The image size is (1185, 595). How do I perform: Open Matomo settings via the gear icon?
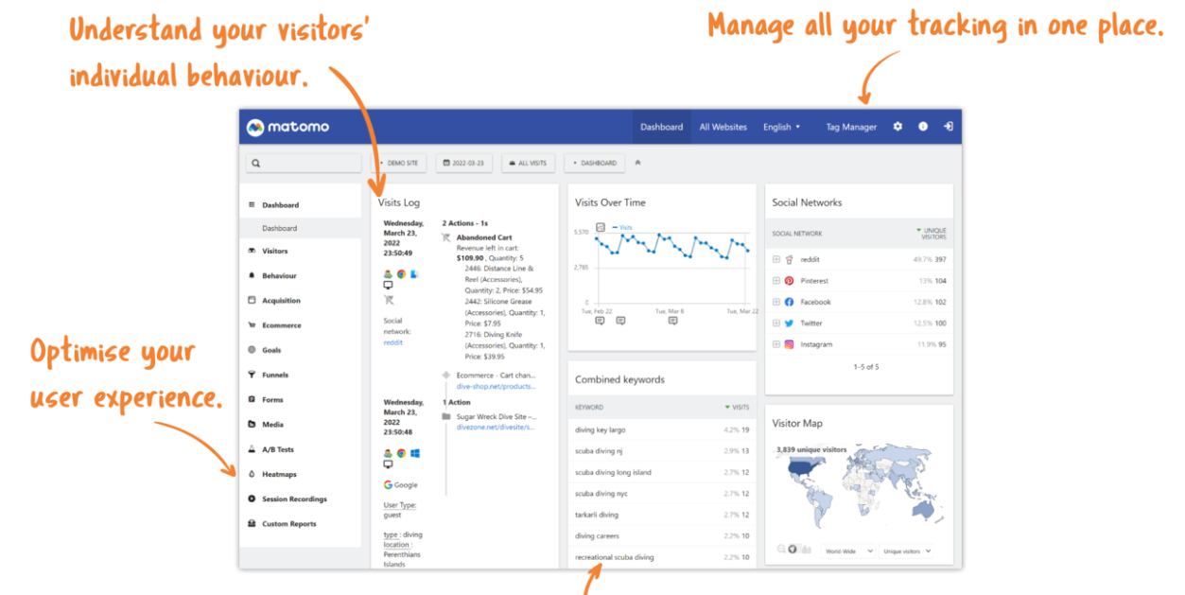(x=897, y=126)
